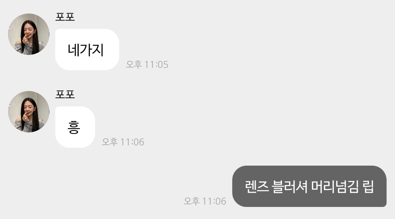Image resolution: width=395 pixels, height=219 pixels.
Task: Click the 오후 label left of the sent bubble
Action: pos(192,201)
